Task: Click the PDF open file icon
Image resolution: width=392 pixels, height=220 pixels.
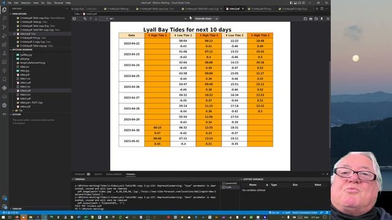Action: [x=316, y=18]
